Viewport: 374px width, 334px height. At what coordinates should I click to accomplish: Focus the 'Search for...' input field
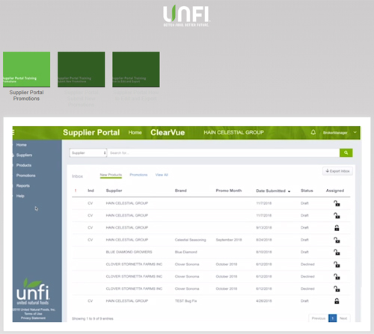point(224,152)
